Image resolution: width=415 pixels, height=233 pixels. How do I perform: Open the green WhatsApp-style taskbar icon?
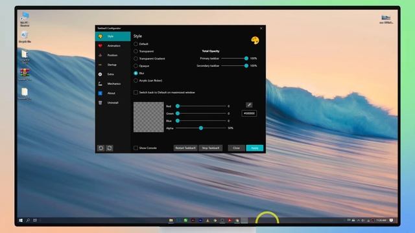[x=185, y=220]
